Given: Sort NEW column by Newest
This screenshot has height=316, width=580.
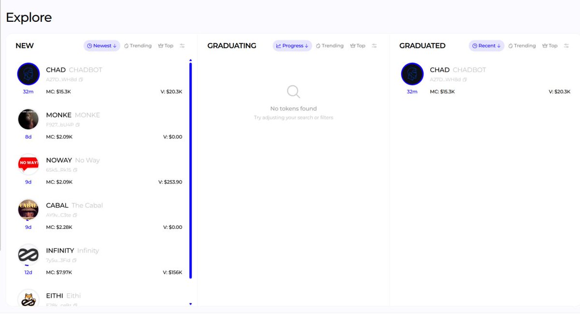Looking at the screenshot, I should [102, 46].
